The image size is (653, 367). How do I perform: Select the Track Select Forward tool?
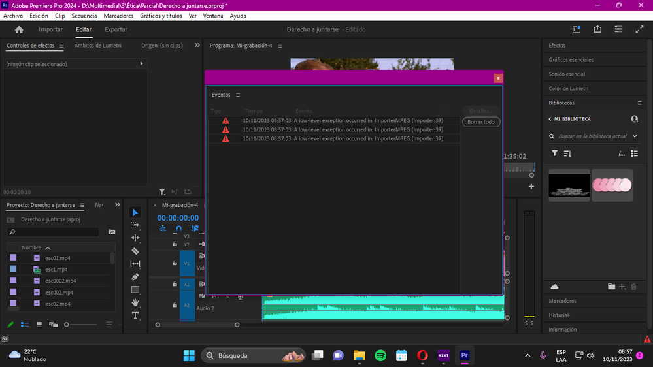coord(135,225)
